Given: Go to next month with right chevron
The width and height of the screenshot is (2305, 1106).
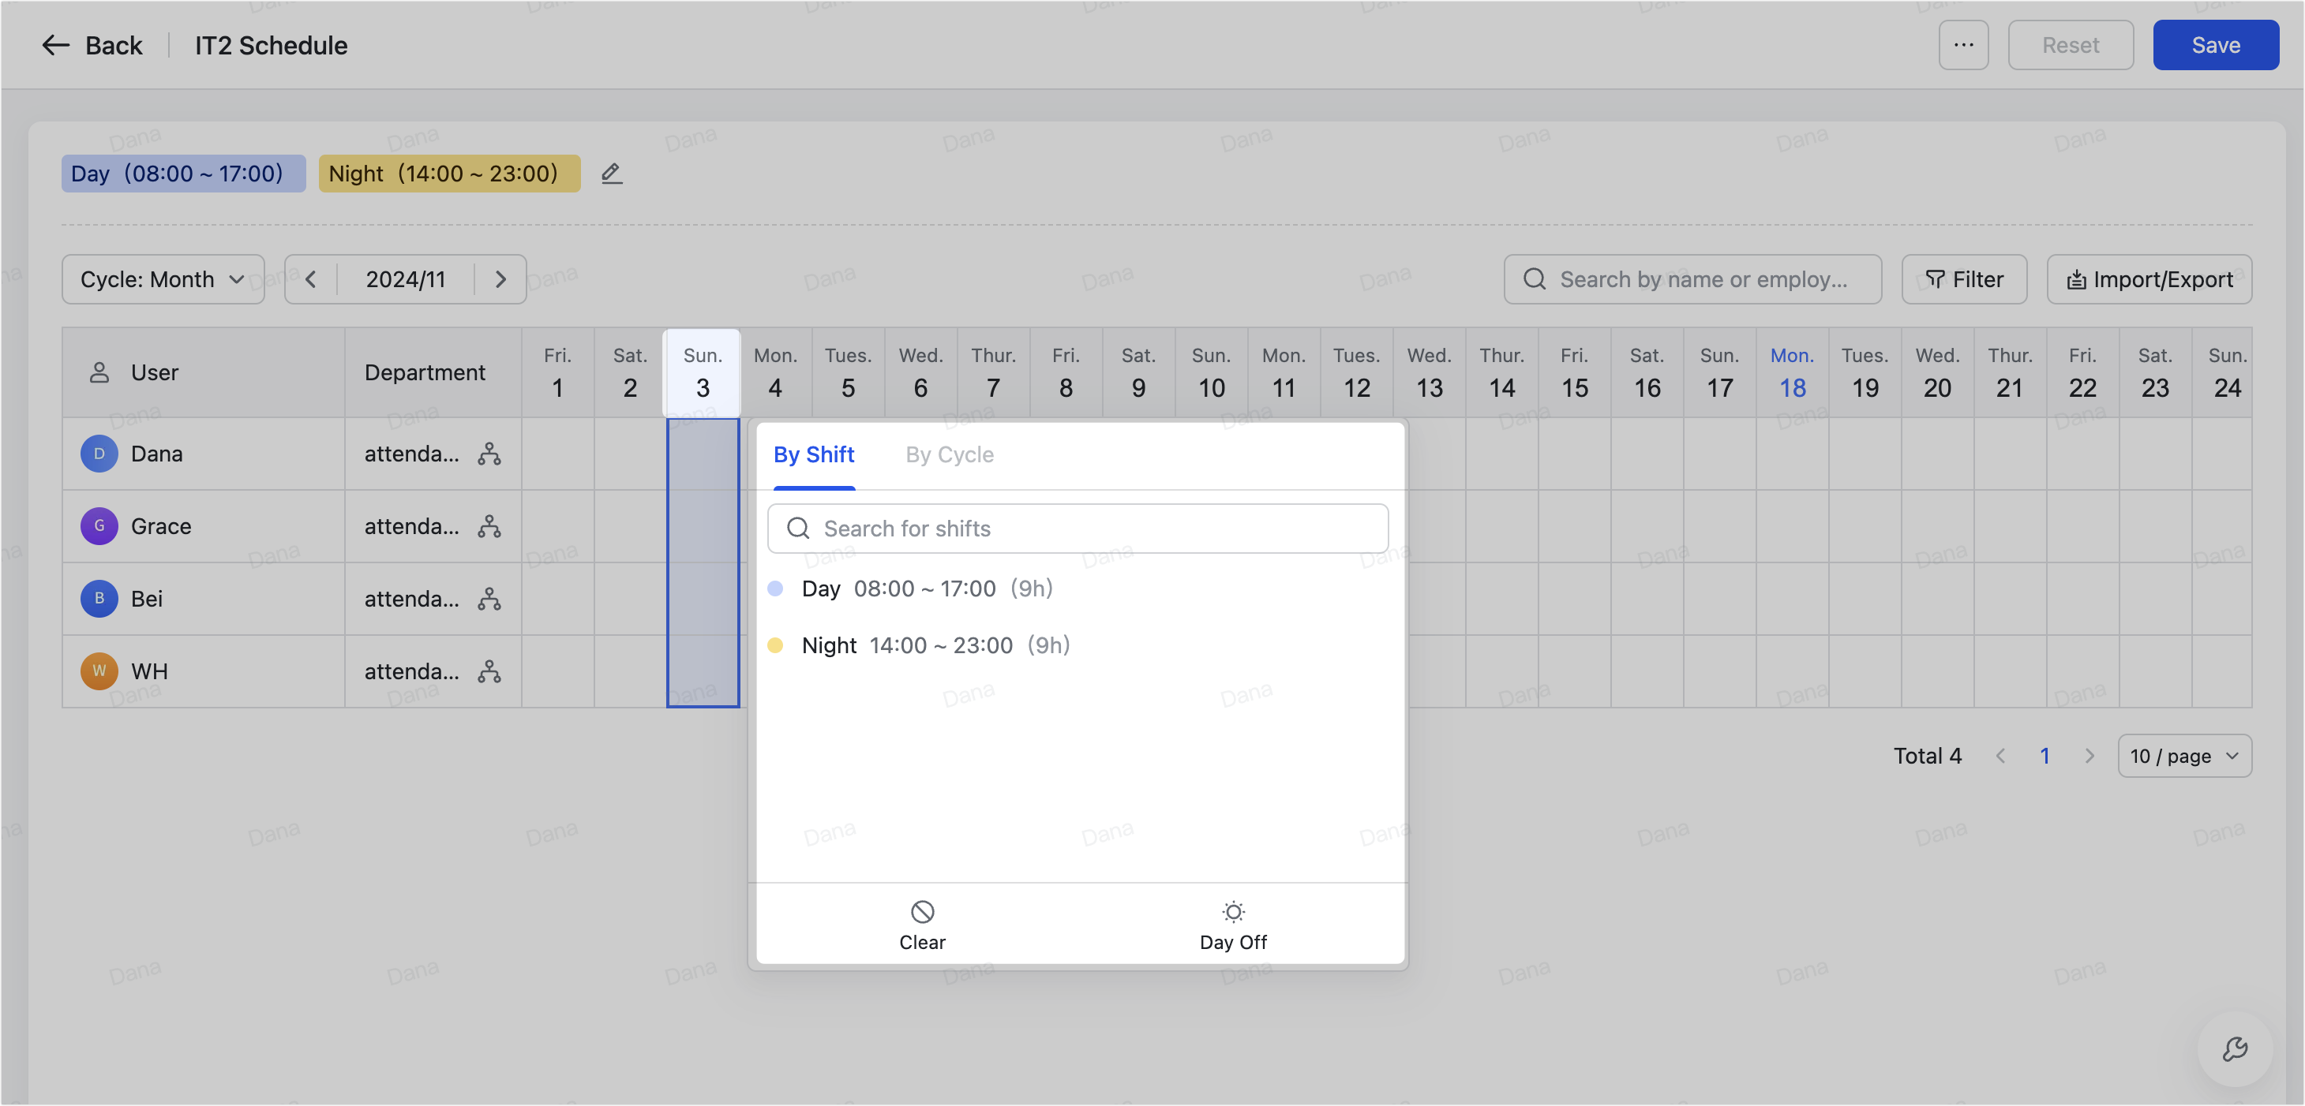Looking at the screenshot, I should click(x=500, y=280).
